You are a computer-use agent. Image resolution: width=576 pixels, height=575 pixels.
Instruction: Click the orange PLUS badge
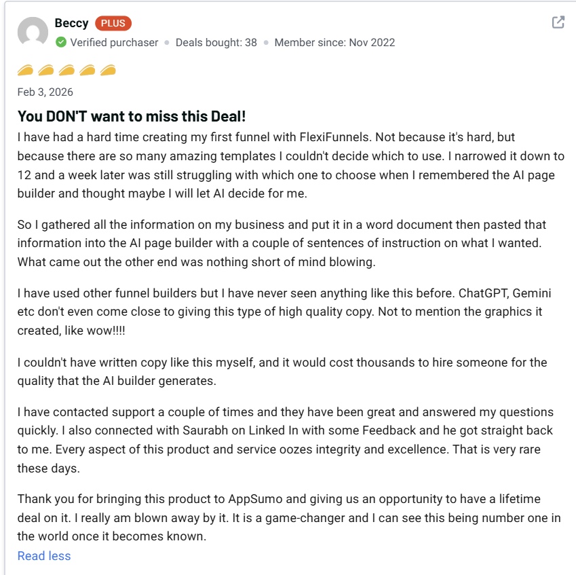coord(113,23)
